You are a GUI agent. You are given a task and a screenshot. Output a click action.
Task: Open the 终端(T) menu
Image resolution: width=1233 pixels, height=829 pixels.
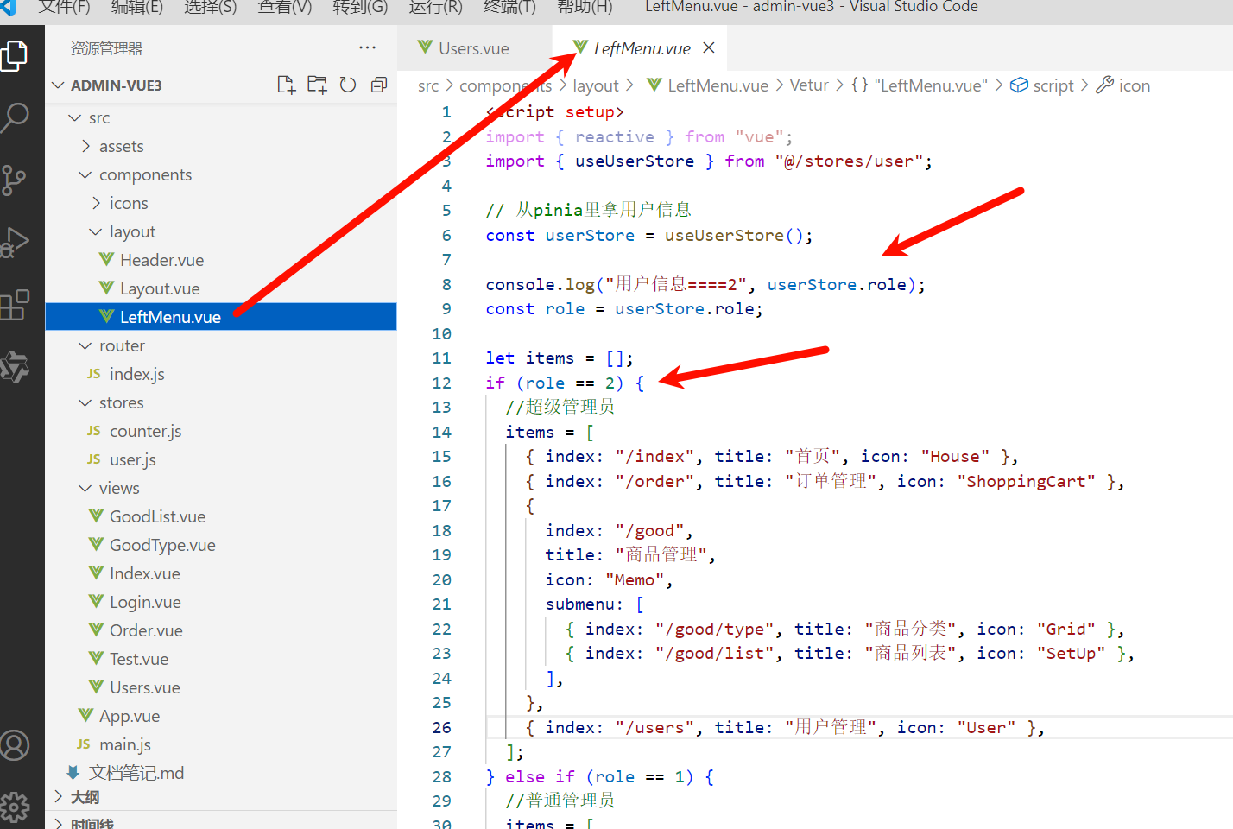tap(509, 7)
